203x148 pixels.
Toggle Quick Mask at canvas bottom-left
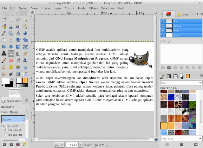pyautogui.click(x=32, y=139)
